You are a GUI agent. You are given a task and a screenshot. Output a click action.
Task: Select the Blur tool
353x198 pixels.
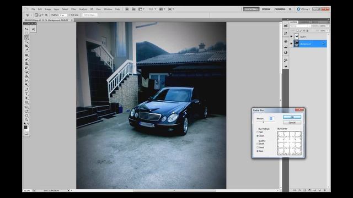(x=26, y=81)
